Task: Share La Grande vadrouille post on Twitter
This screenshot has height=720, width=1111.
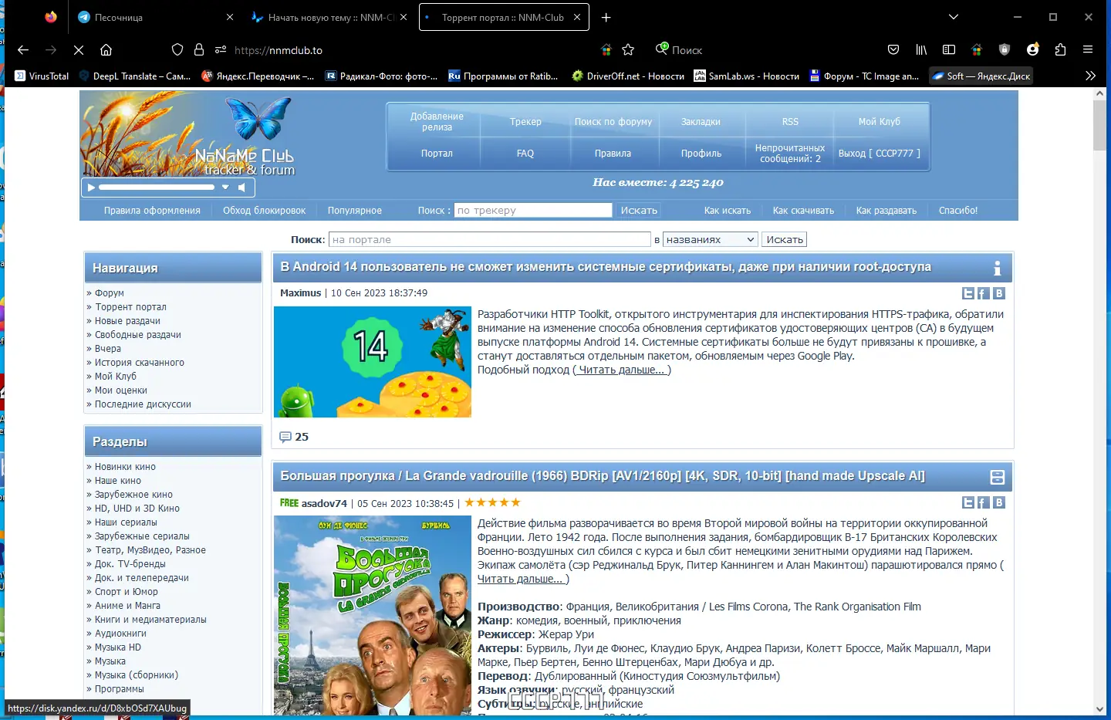Action: pos(968,502)
